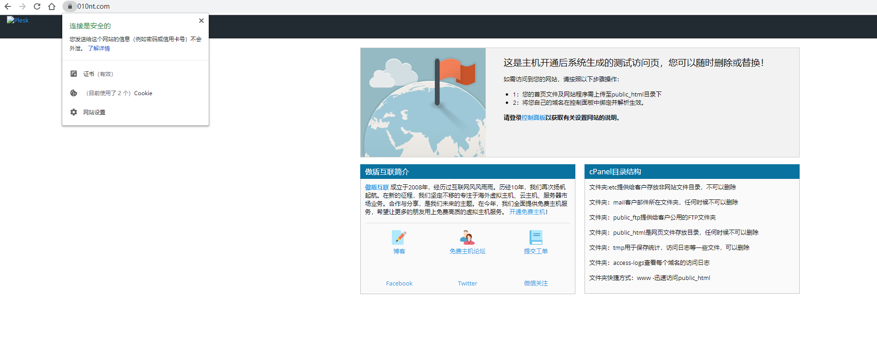This screenshot has width=877, height=339.
Task: Open the Facebook link
Action: [x=399, y=284]
